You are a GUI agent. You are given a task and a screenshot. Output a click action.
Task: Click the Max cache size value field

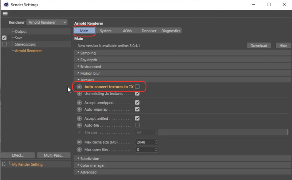145,142
